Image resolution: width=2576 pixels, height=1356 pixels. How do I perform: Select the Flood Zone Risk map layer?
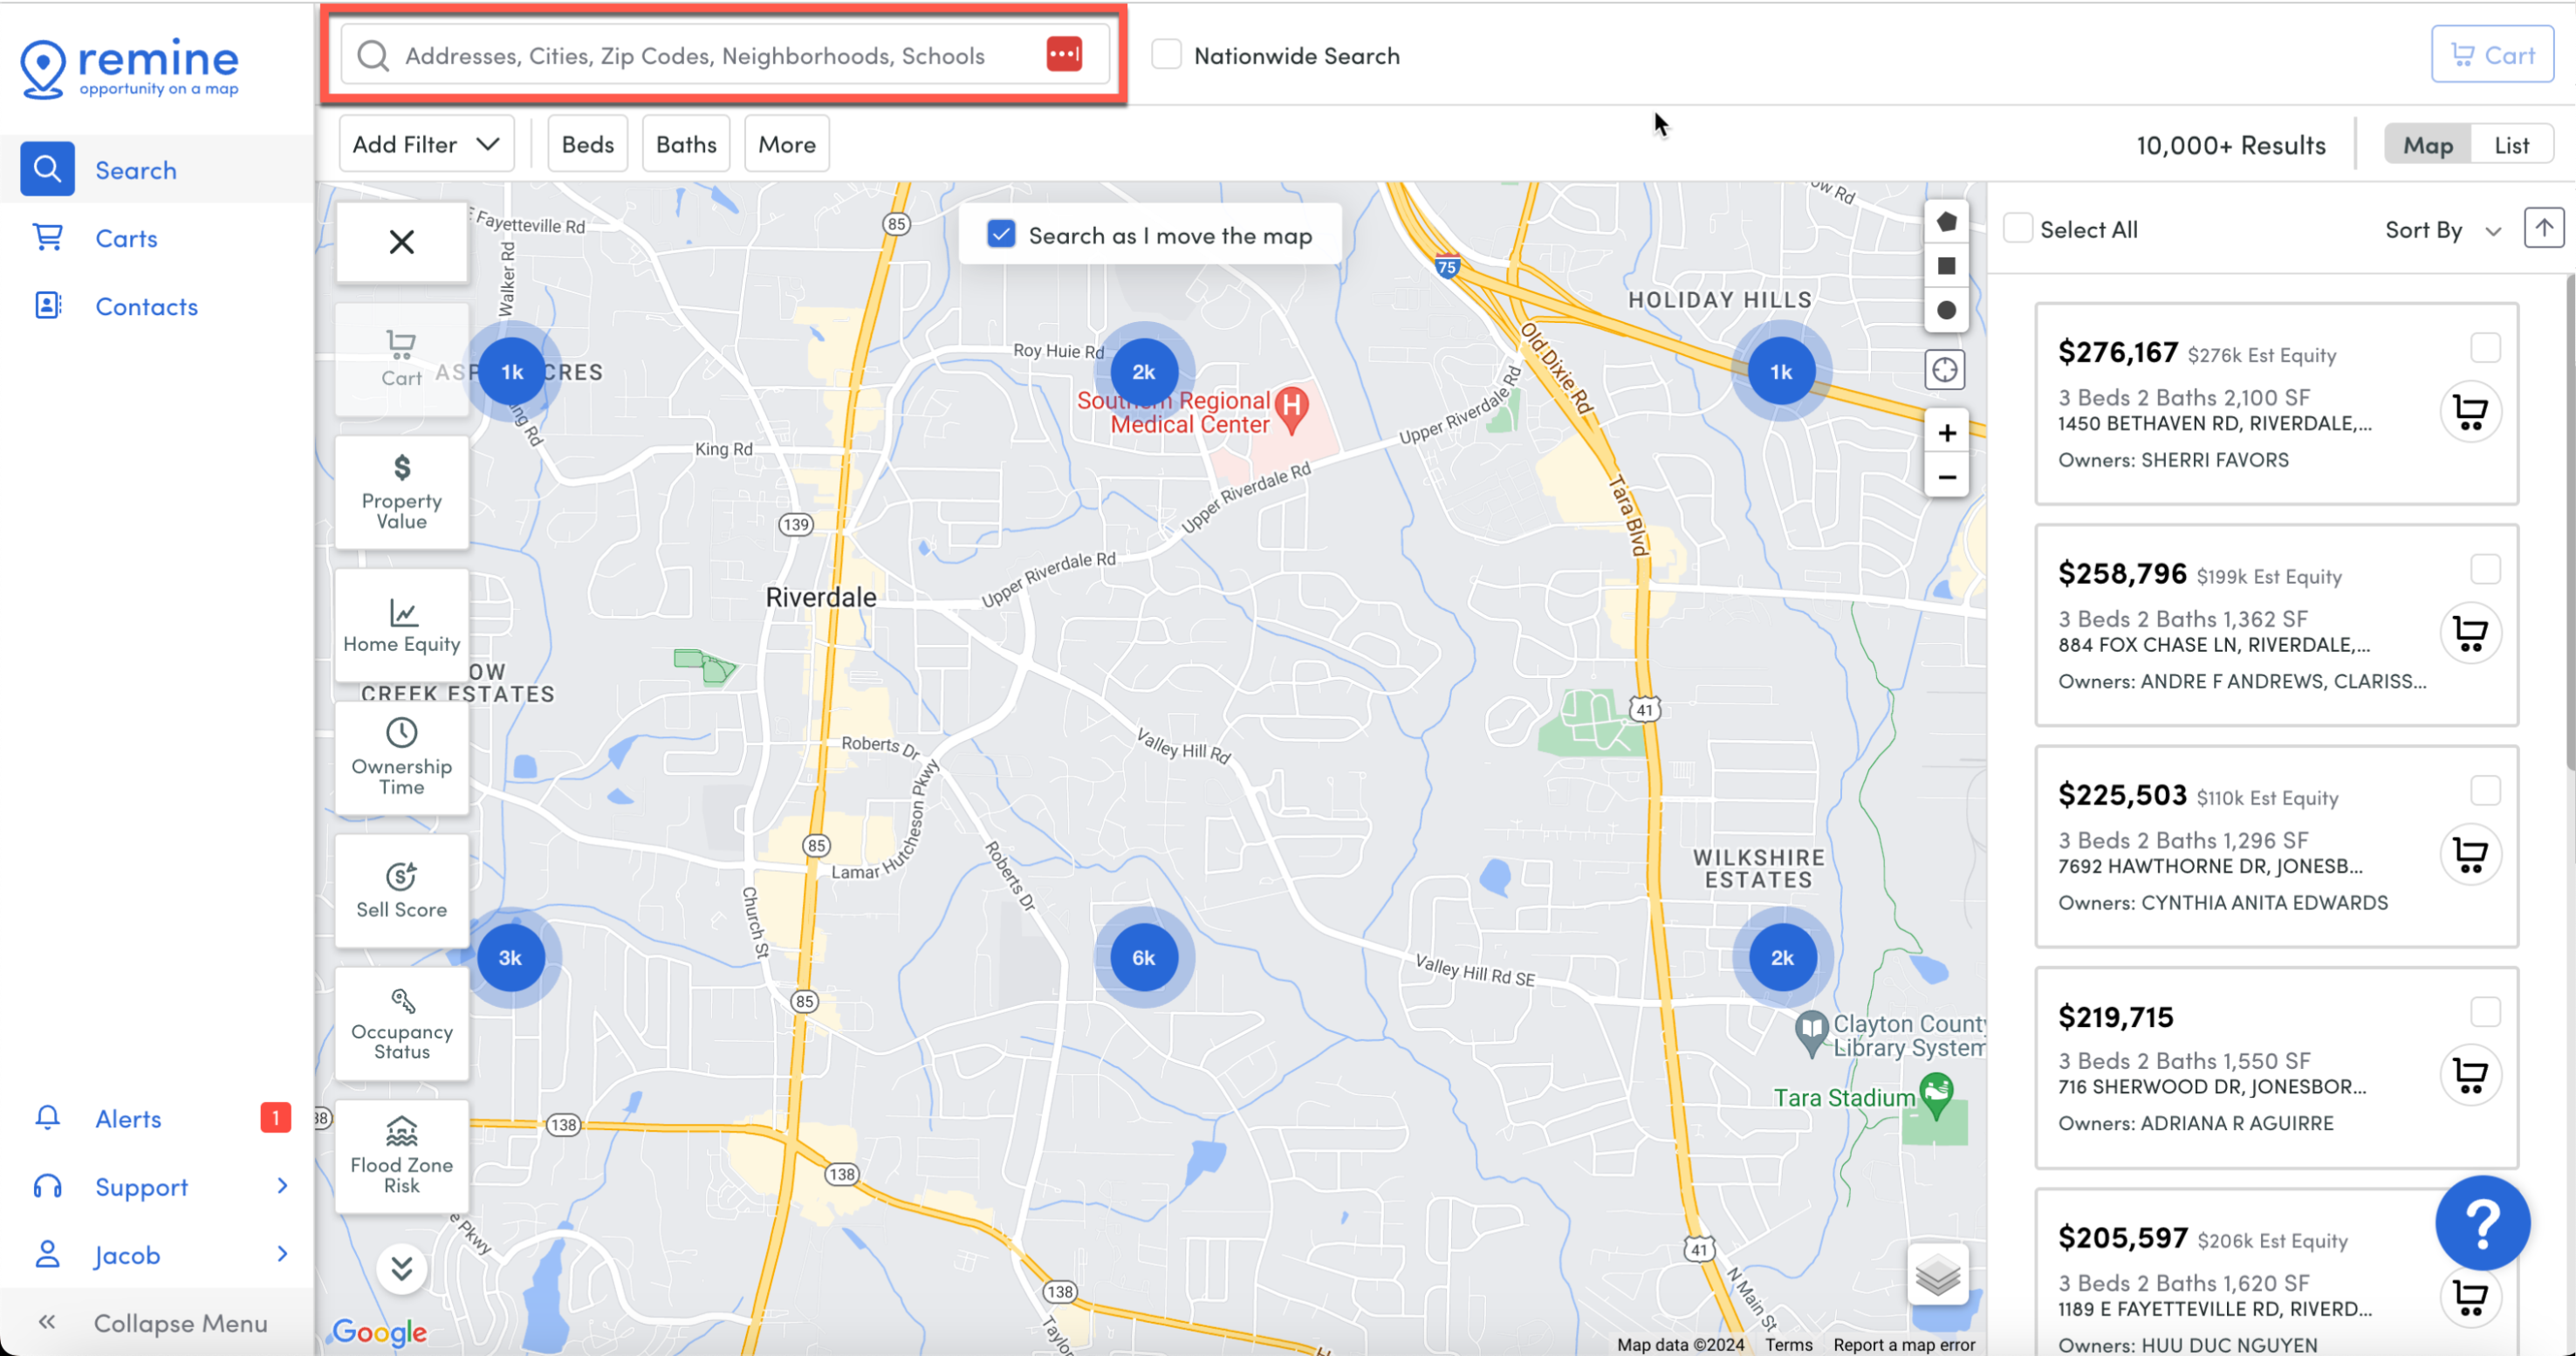(402, 1156)
